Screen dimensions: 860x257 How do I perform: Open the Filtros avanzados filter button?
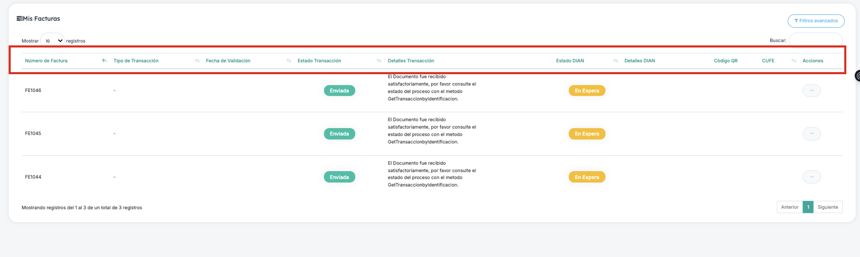pos(816,21)
